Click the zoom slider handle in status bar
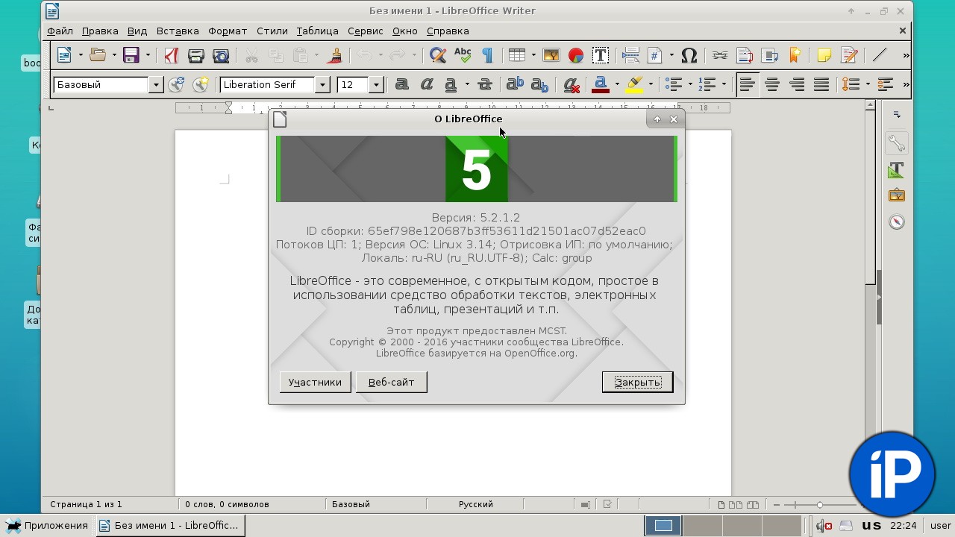 click(819, 505)
